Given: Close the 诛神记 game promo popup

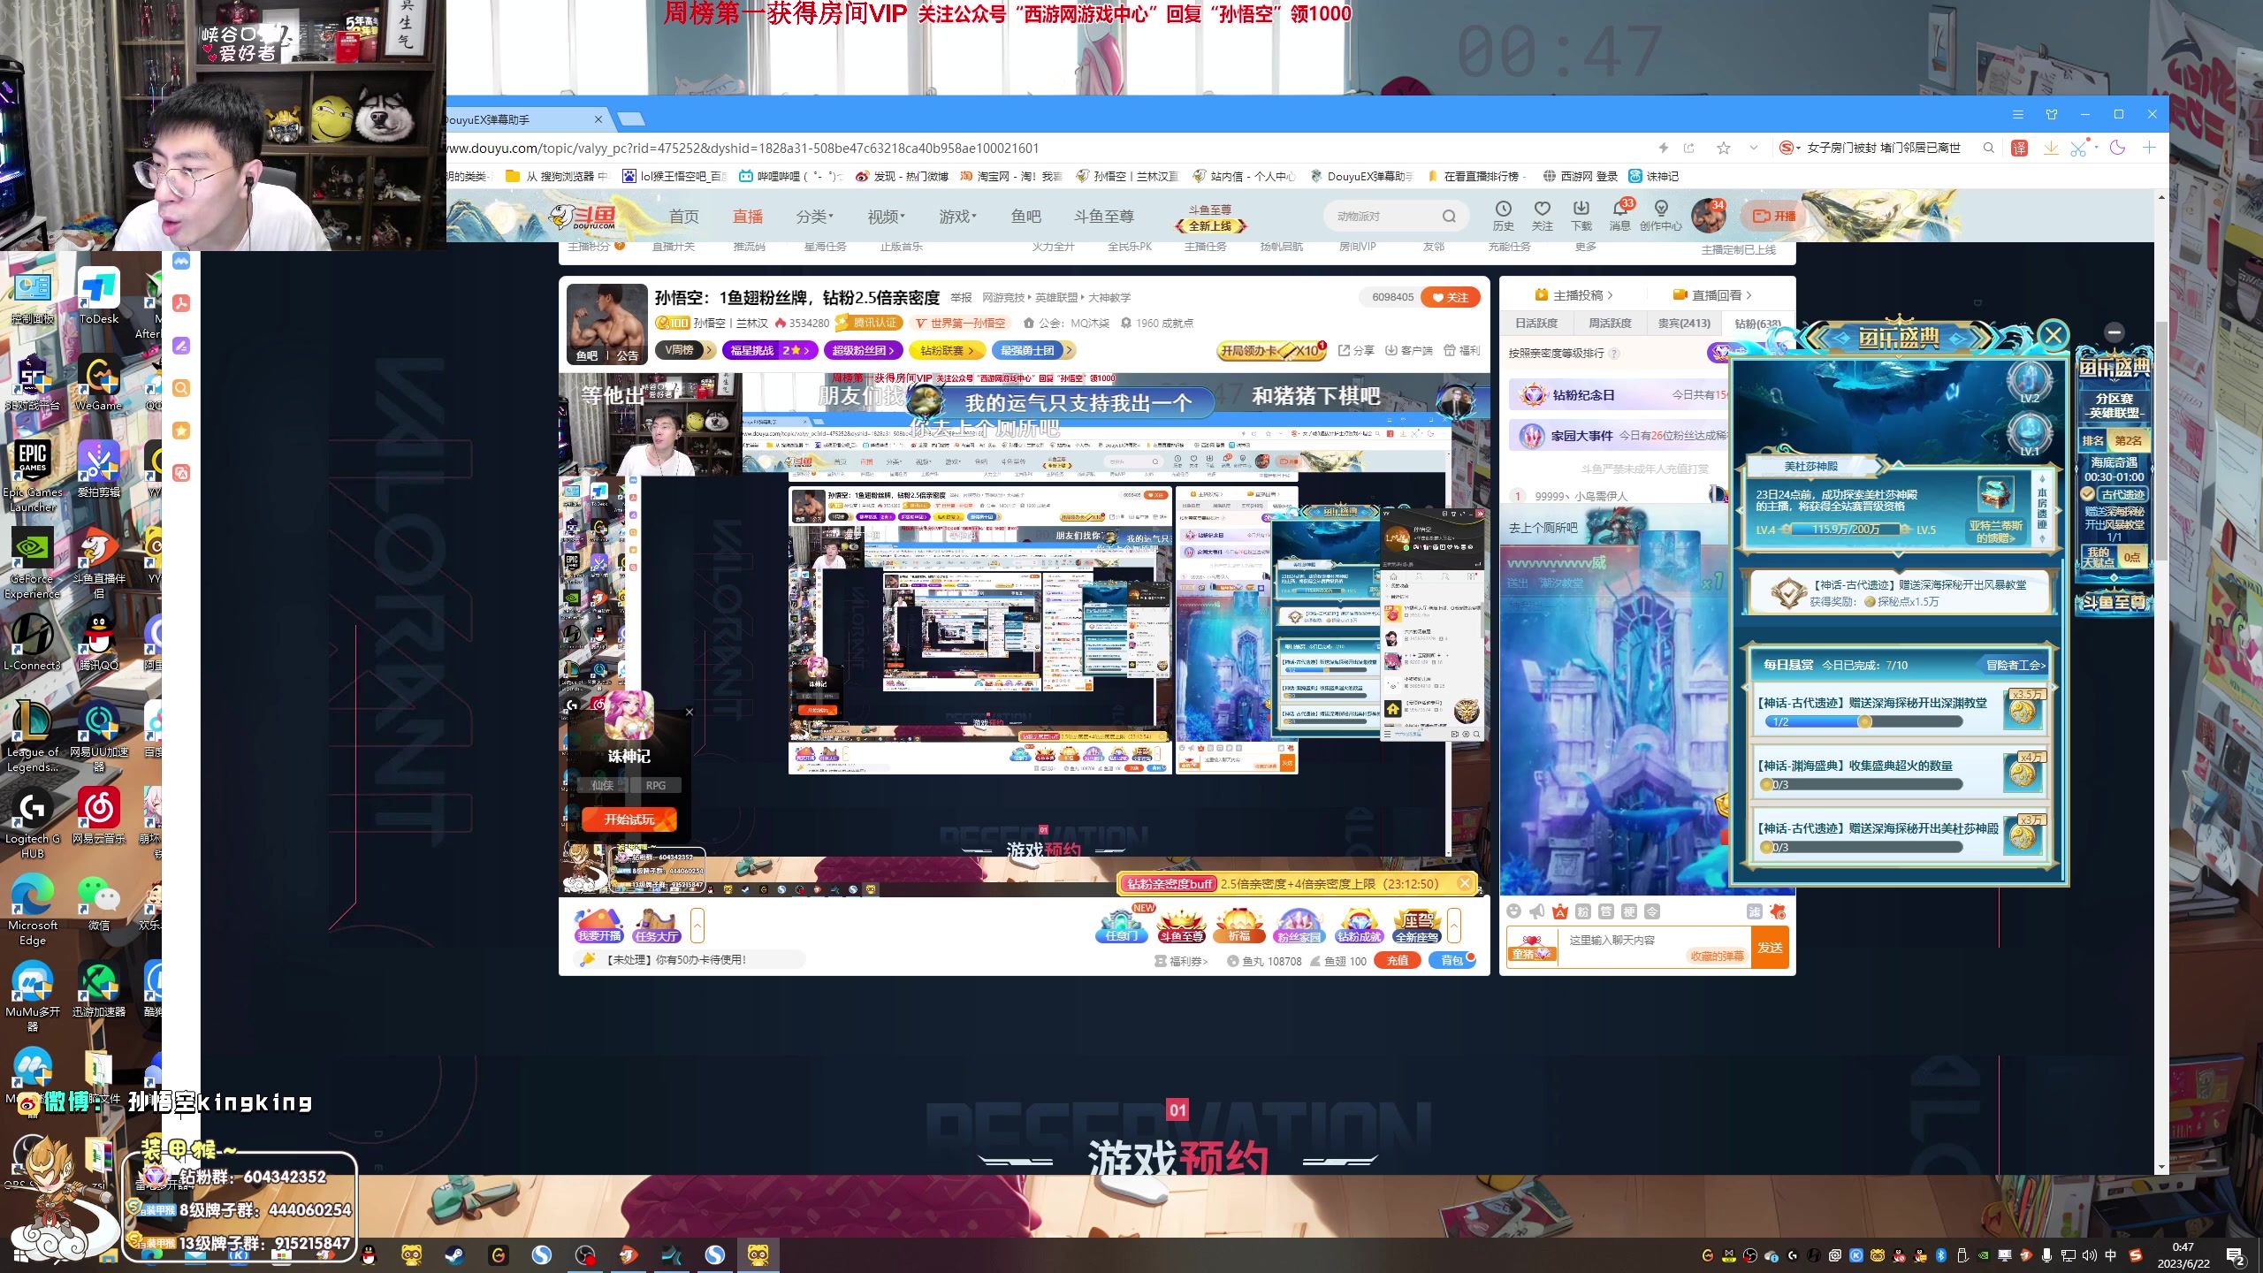Looking at the screenshot, I should (690, 712).
